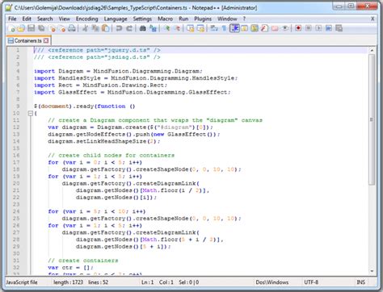383x292 pixels.
Task: Open Find using the binoculars icon
Action: coord(142,28)
